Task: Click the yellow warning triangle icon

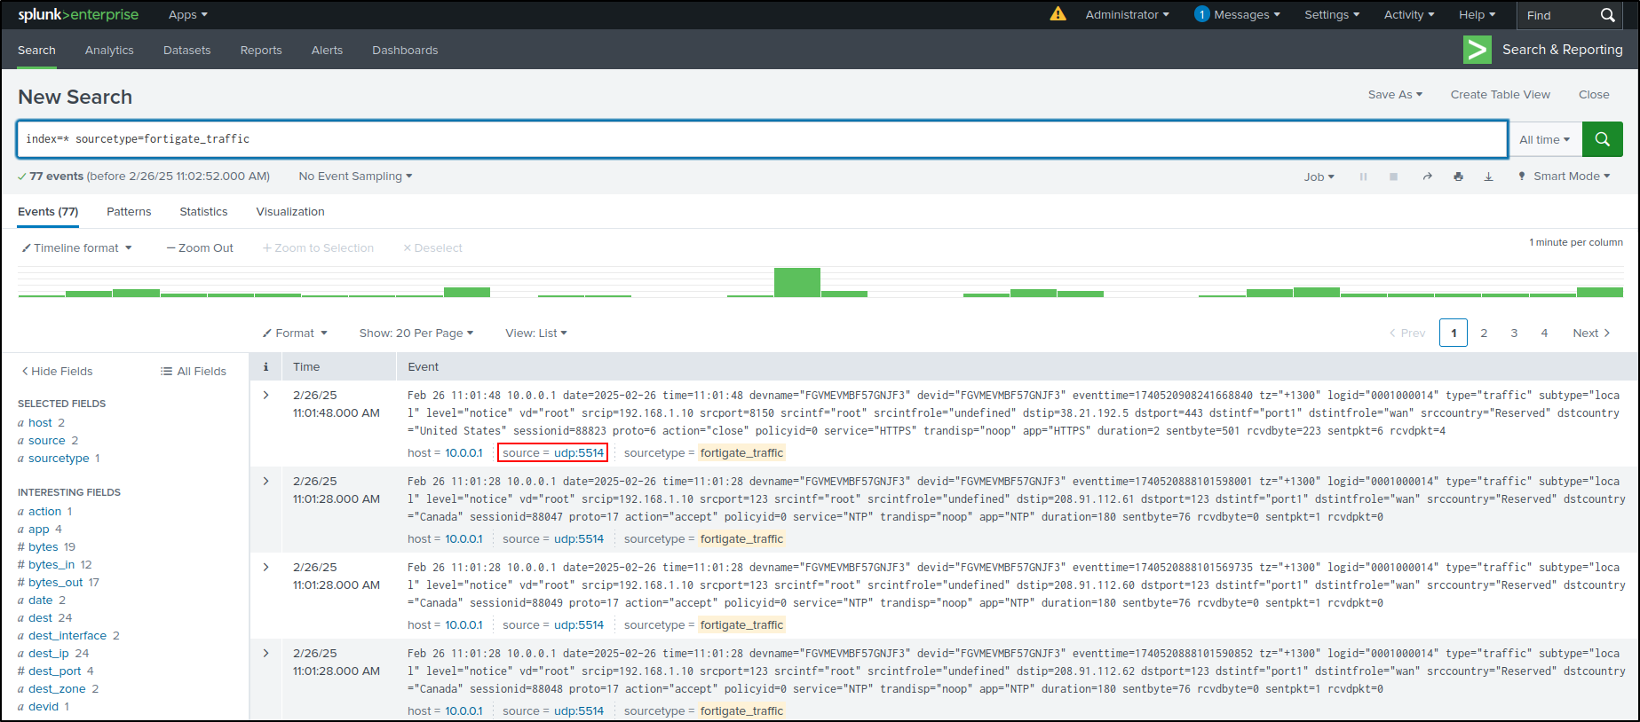Action: (x=1058, y=13)
